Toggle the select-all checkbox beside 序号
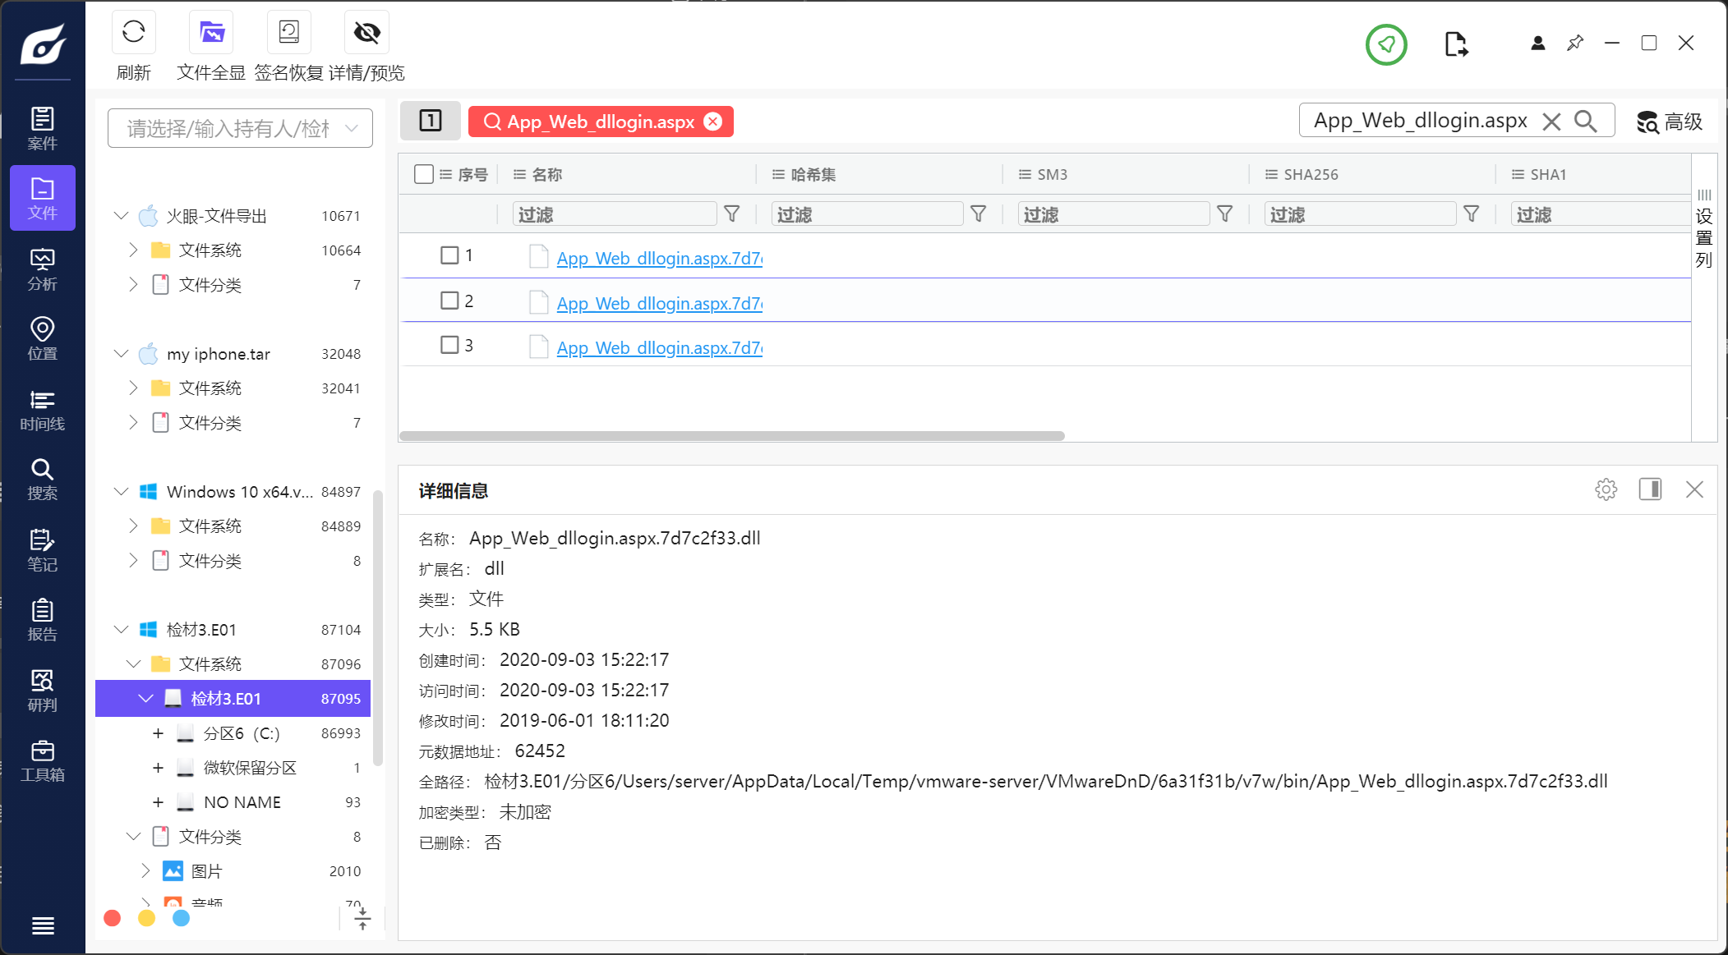 (x=424, y=174)
